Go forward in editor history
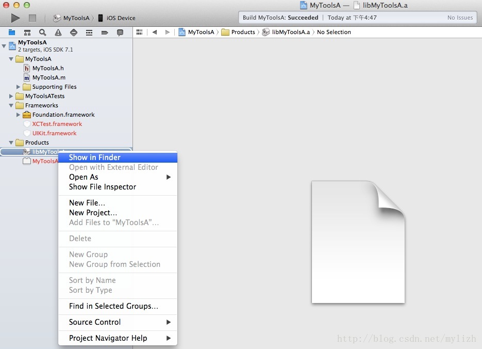 [x=167, y=32]
